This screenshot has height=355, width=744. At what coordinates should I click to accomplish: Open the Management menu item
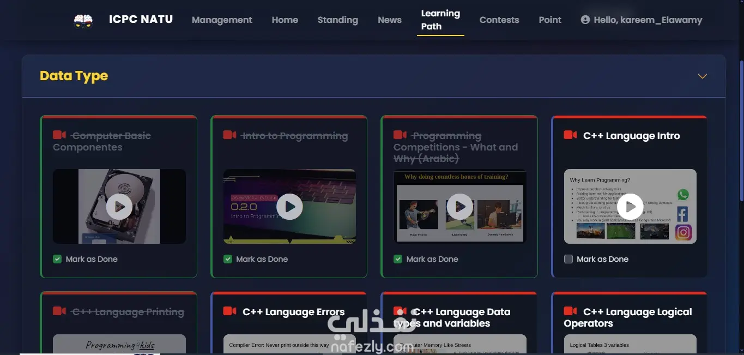point(222,20)
